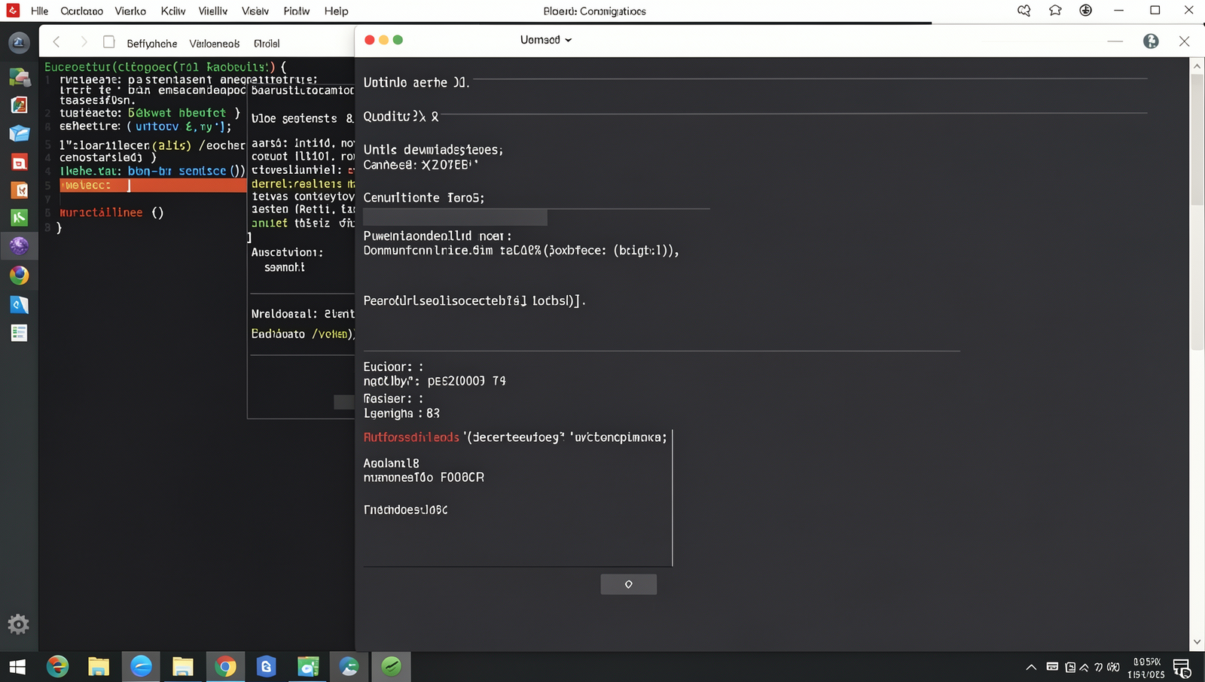Click the orange highlighted line in the code editor
The width and height of the screenshot is (1205, 682).
pos(153,185)
